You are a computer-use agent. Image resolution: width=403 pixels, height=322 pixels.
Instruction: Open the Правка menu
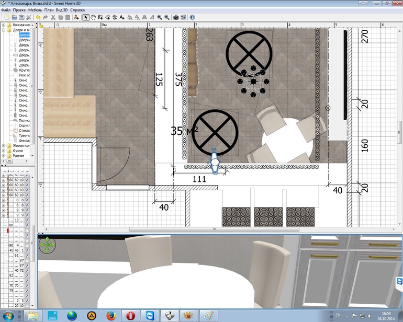[x=19, y=10]
